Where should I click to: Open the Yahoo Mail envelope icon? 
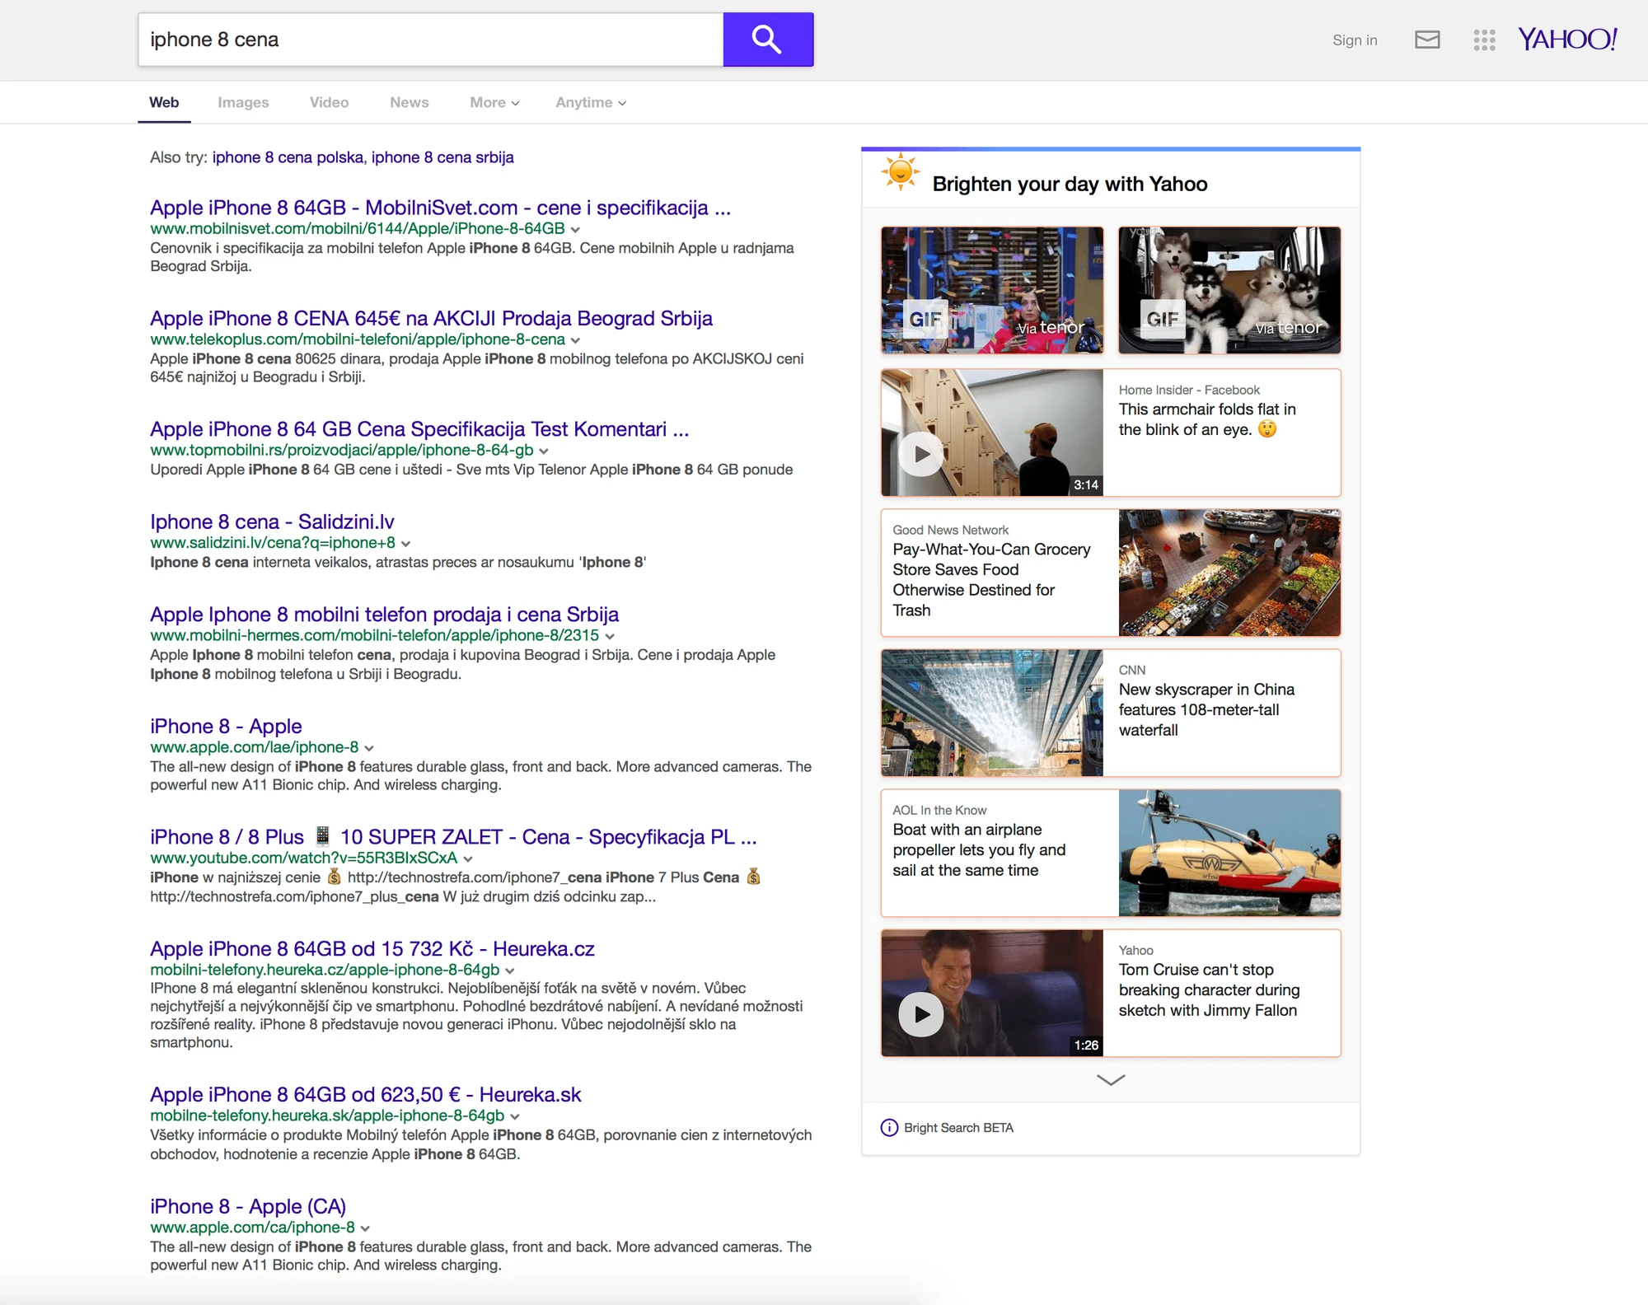click(x=1427, y=40)
